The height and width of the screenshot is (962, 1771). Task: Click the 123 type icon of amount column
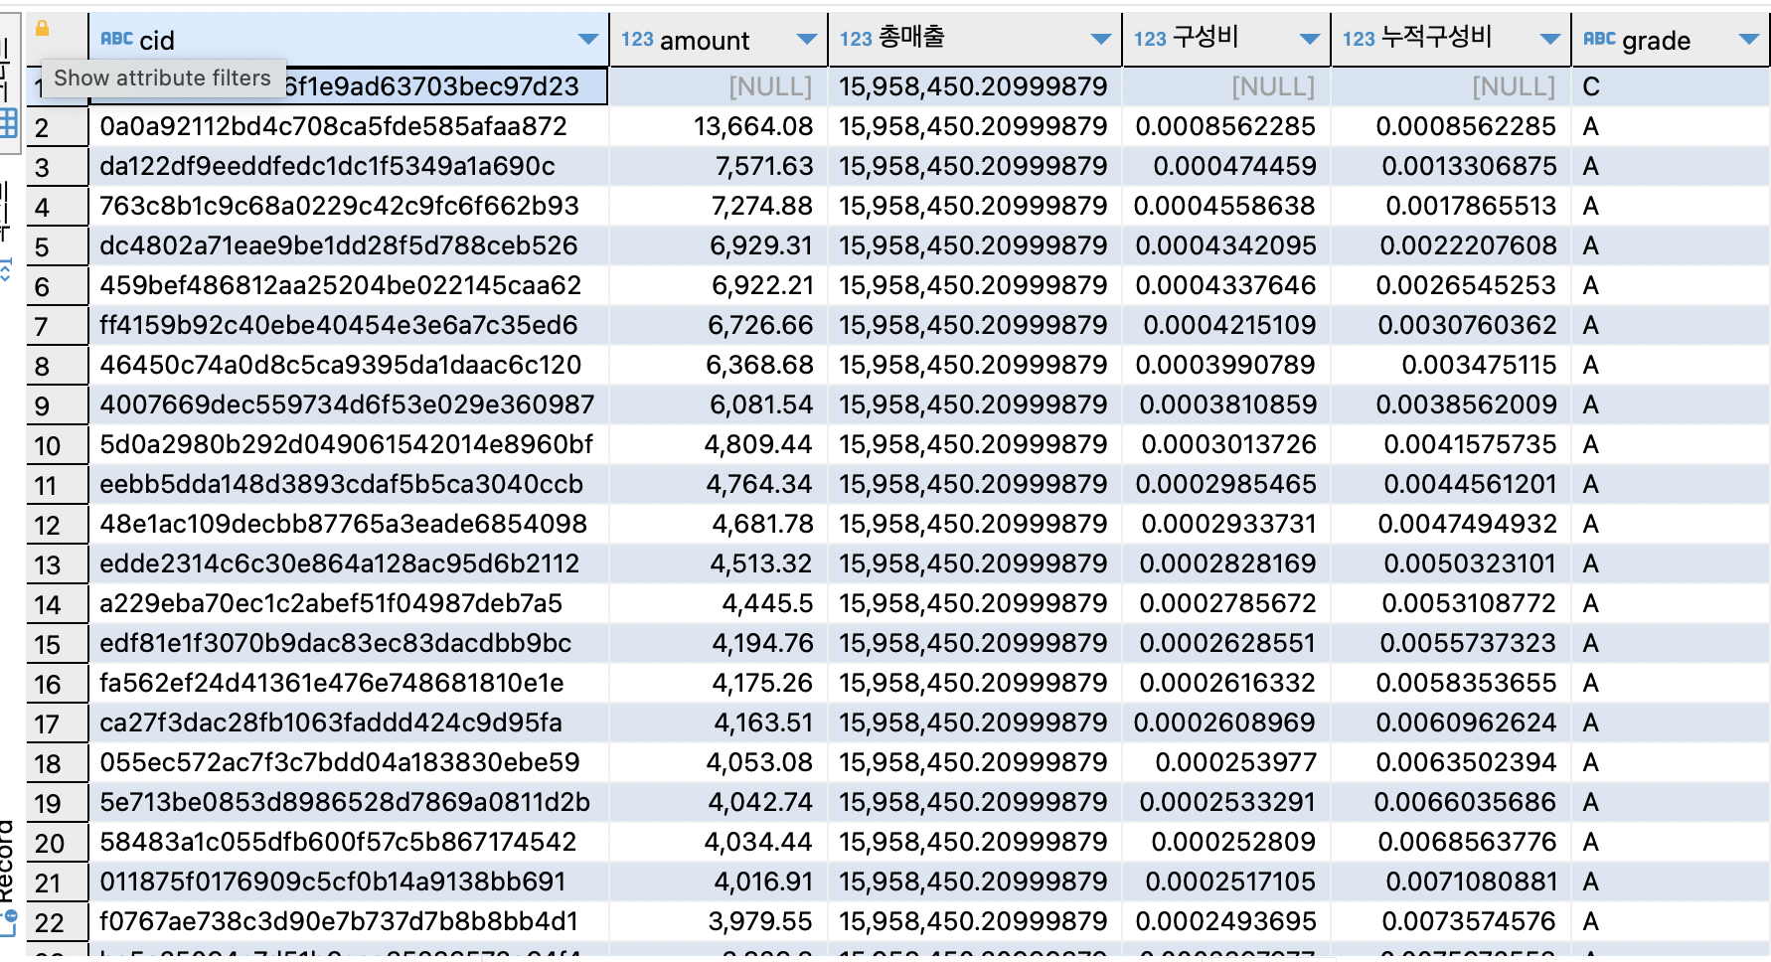coord(637,39)
